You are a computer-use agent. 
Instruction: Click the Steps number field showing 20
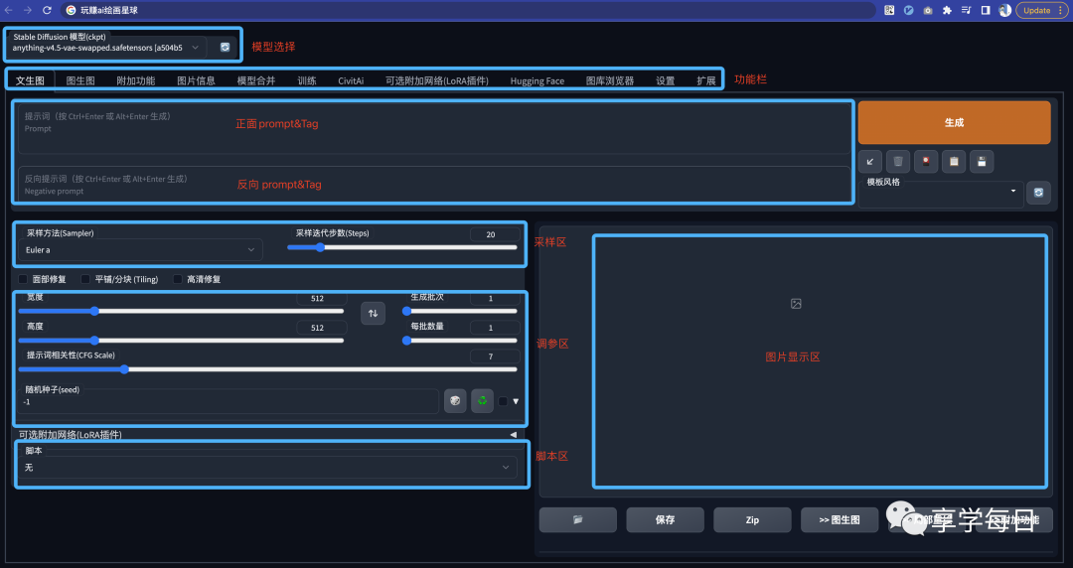coord(494,234)
